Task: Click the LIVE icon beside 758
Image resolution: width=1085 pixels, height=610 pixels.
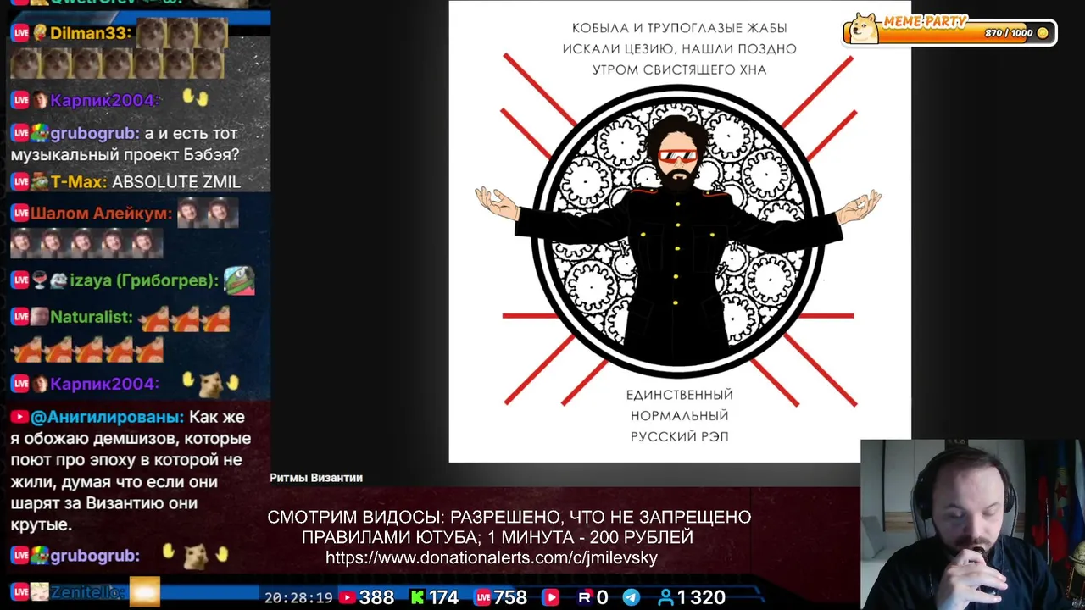Action: pos(482,597)
